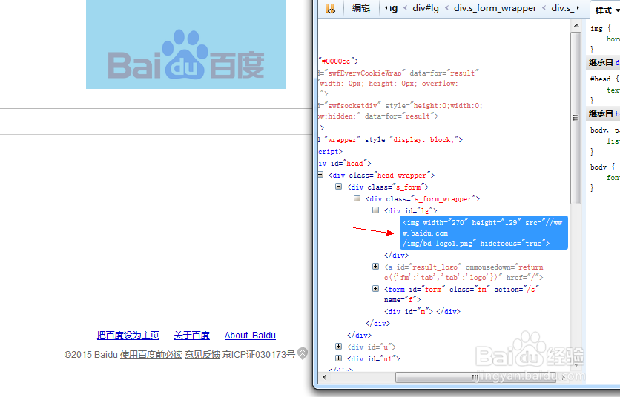Image resolution: width=620 pixels, height=397 pixels.
Task: Click the HTML panel vertical scrollbar thumb
Action: [576, 118]
